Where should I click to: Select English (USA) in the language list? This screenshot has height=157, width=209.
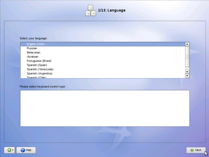pyautogui.click(x=36, y=44)
